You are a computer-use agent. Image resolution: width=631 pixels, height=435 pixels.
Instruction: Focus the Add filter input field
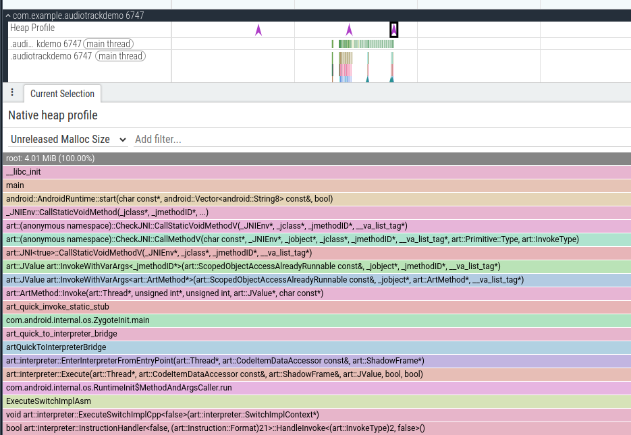click(382, 140)
